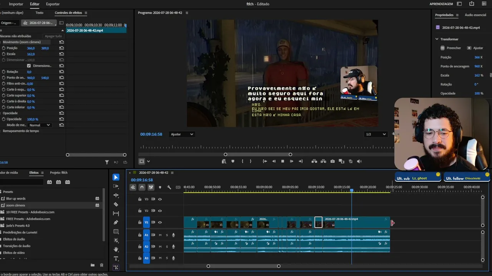
Task: Add a marker in the timeline header
Action: click(160, 187)
